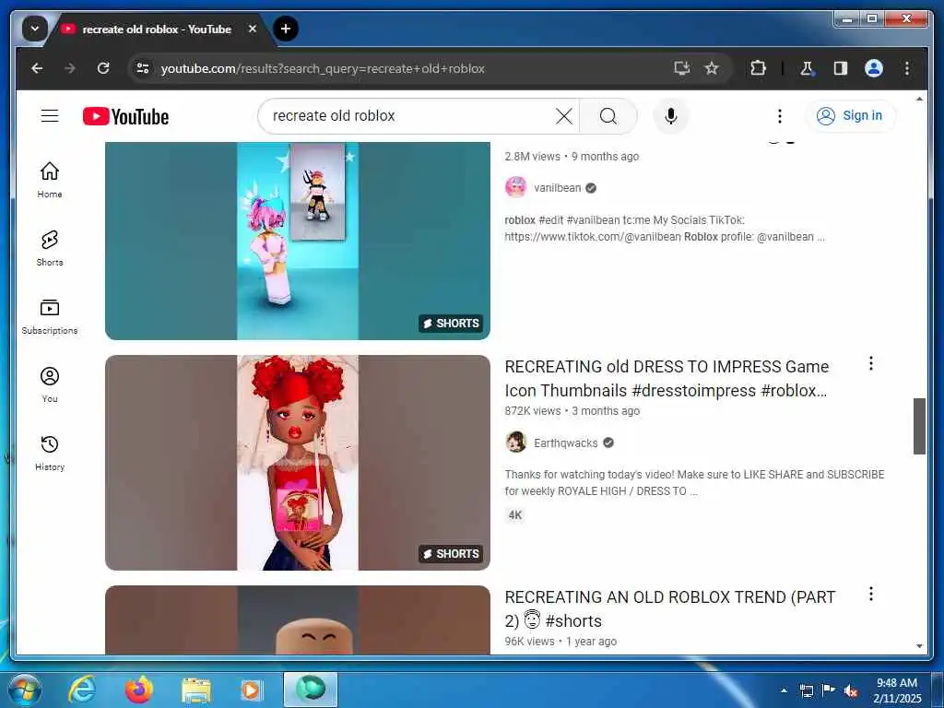Screen dimensions: 944x708
Task: Open the Dress To Impress Shorts thumbnail
Action: (298, 463)
